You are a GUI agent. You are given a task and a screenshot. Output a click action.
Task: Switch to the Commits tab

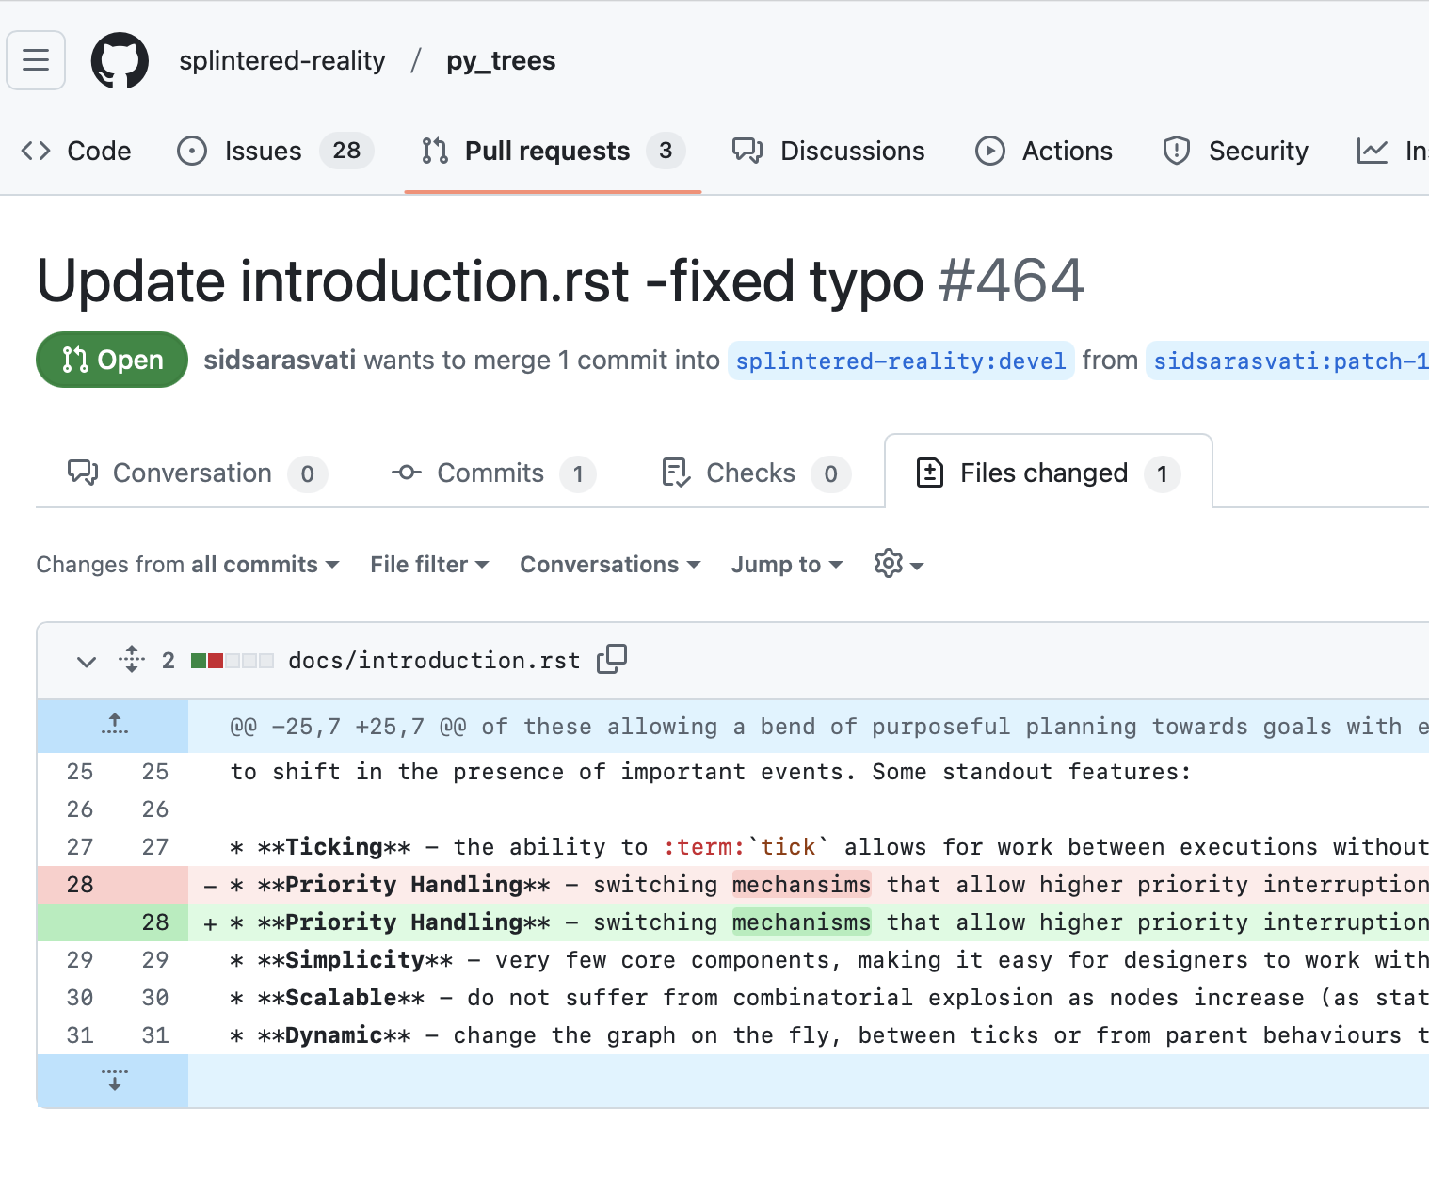pos(492,473)
